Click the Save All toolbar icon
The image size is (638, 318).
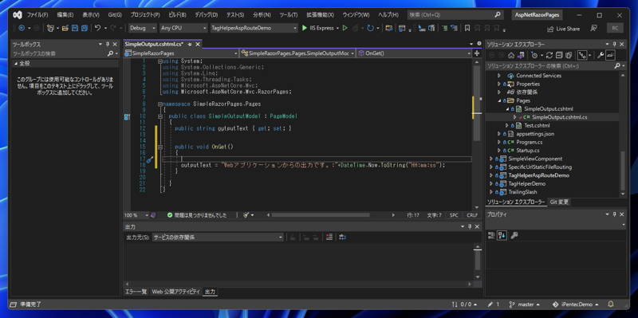[85, 28]
